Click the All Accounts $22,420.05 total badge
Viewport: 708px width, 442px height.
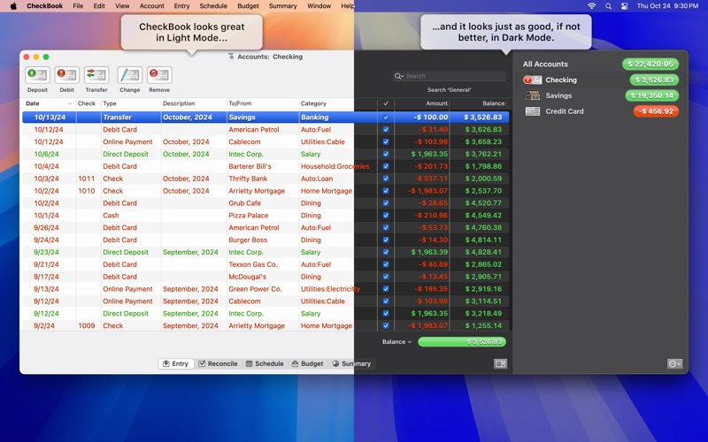tap(650, 64)
